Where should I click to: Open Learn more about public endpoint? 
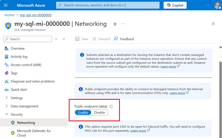pos(177,93)
